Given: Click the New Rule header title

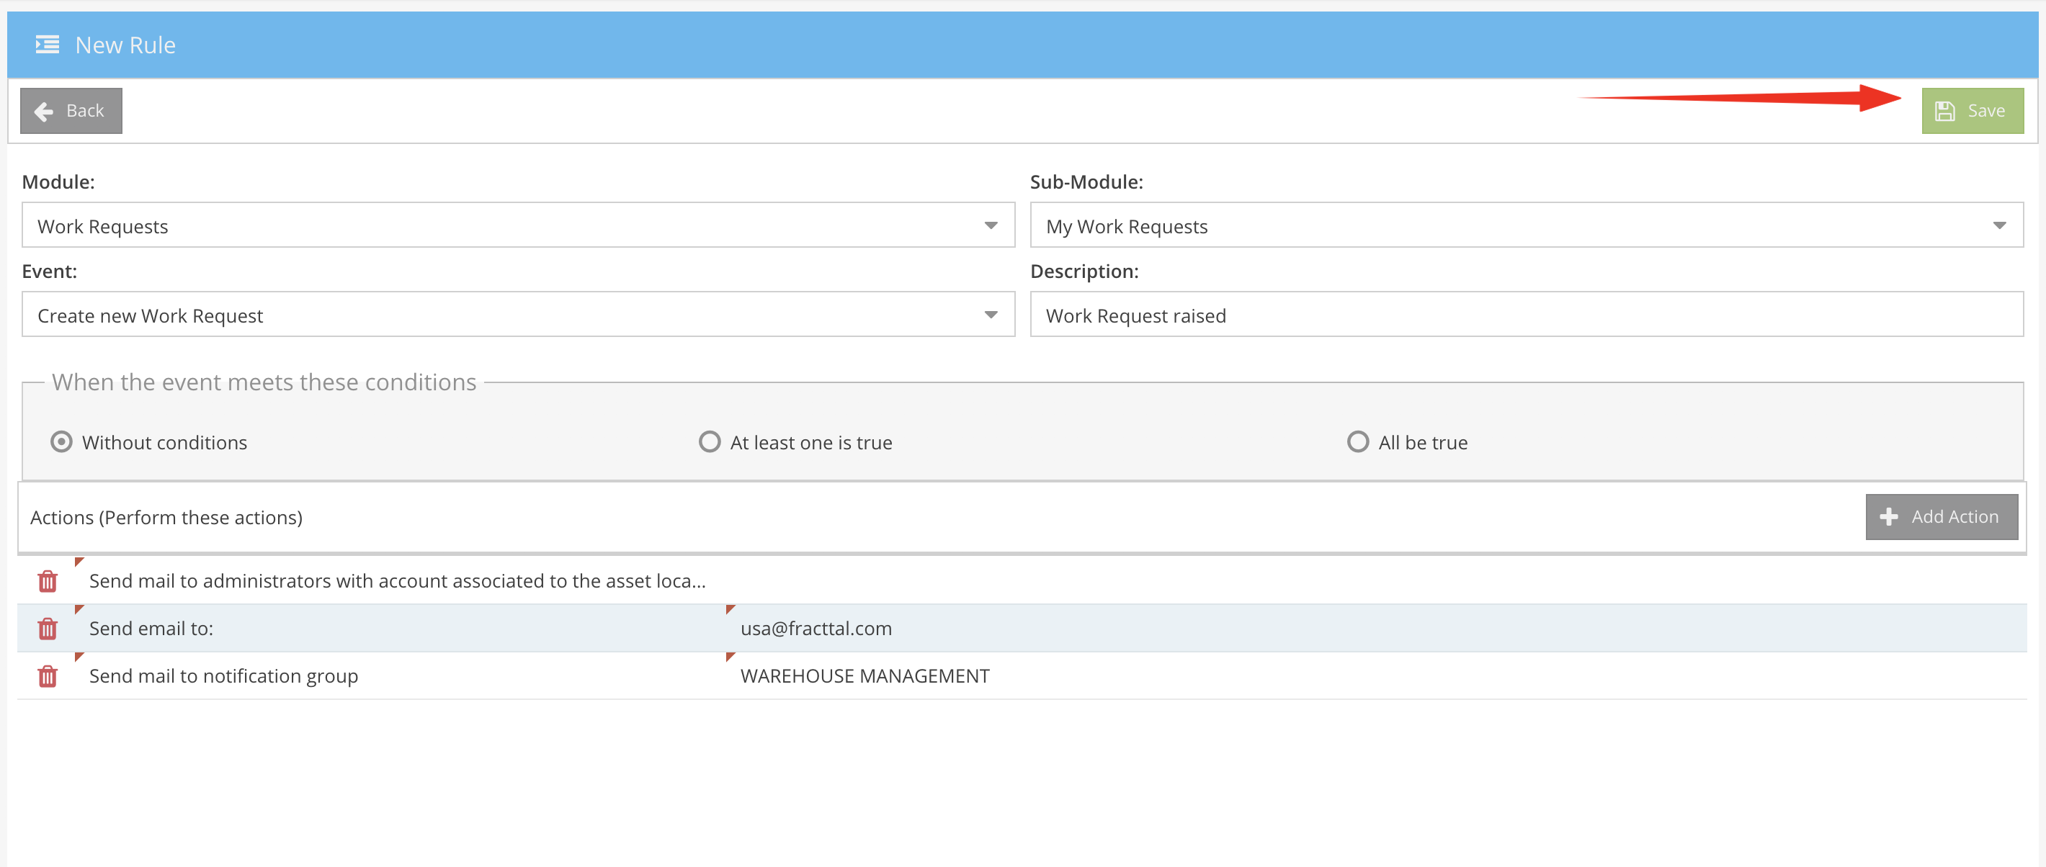Looking at the screenshot, I should point(125,45).
